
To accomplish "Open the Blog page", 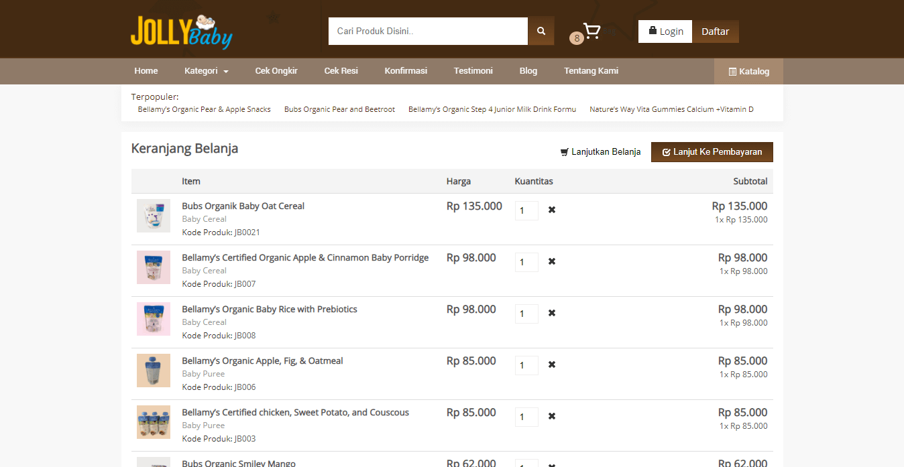I will (528, 71).
